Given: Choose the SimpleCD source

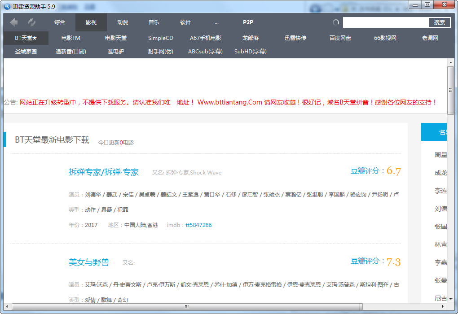Looking at the screenshot, I should 160,38.
